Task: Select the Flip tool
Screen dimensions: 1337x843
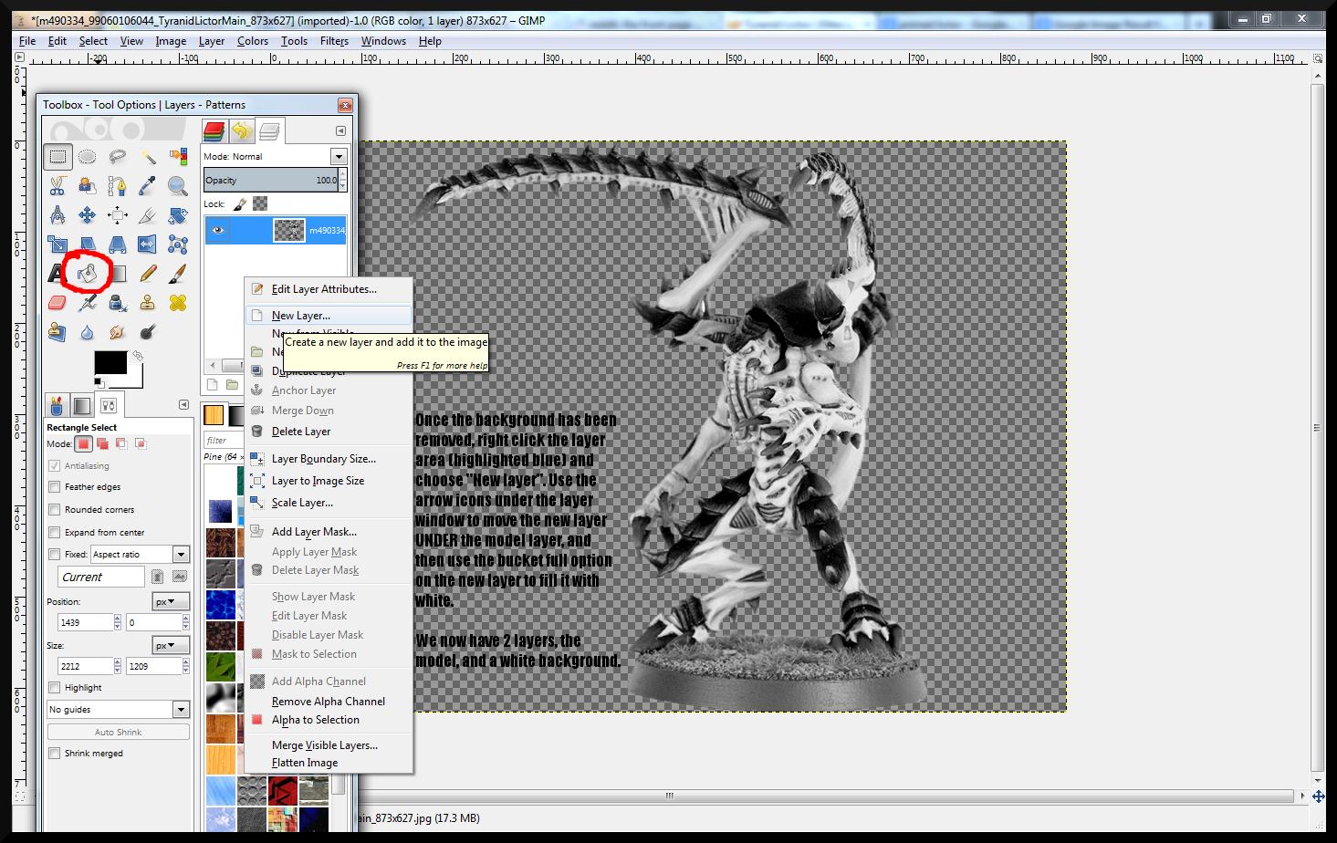Action: point(148,245)
